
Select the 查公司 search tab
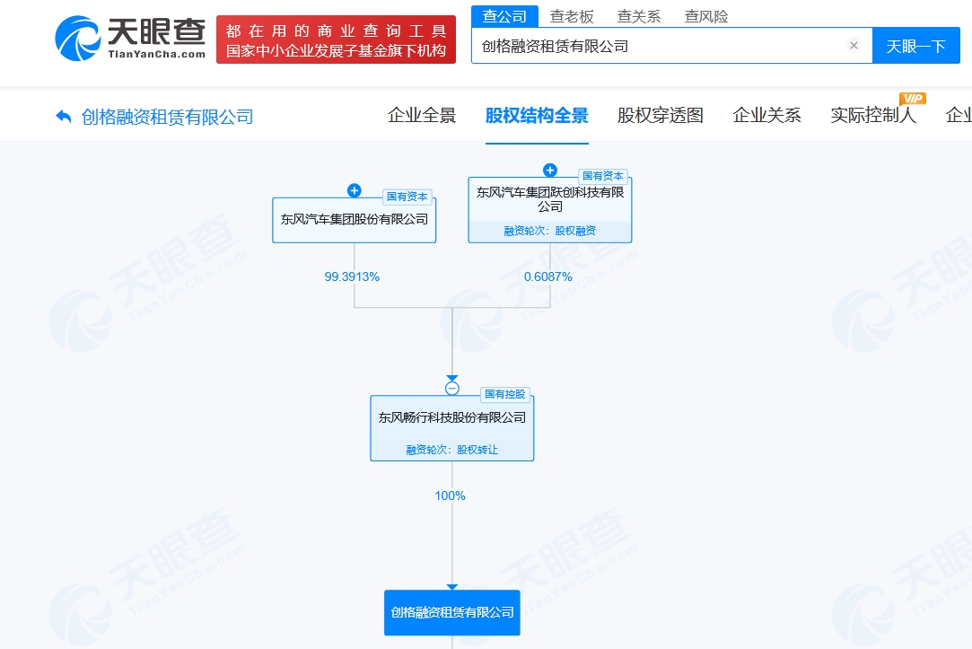[504, 16]
